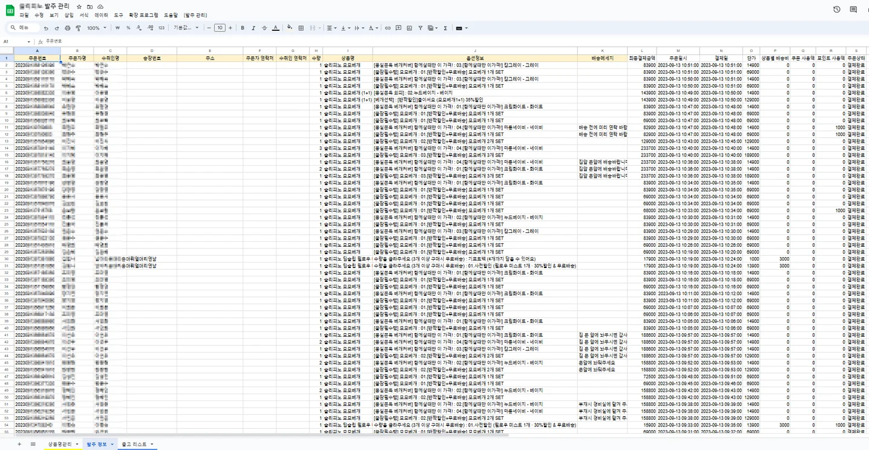
Task: Open the Name box dropdown arrow
Action: (x=28, y=42)
